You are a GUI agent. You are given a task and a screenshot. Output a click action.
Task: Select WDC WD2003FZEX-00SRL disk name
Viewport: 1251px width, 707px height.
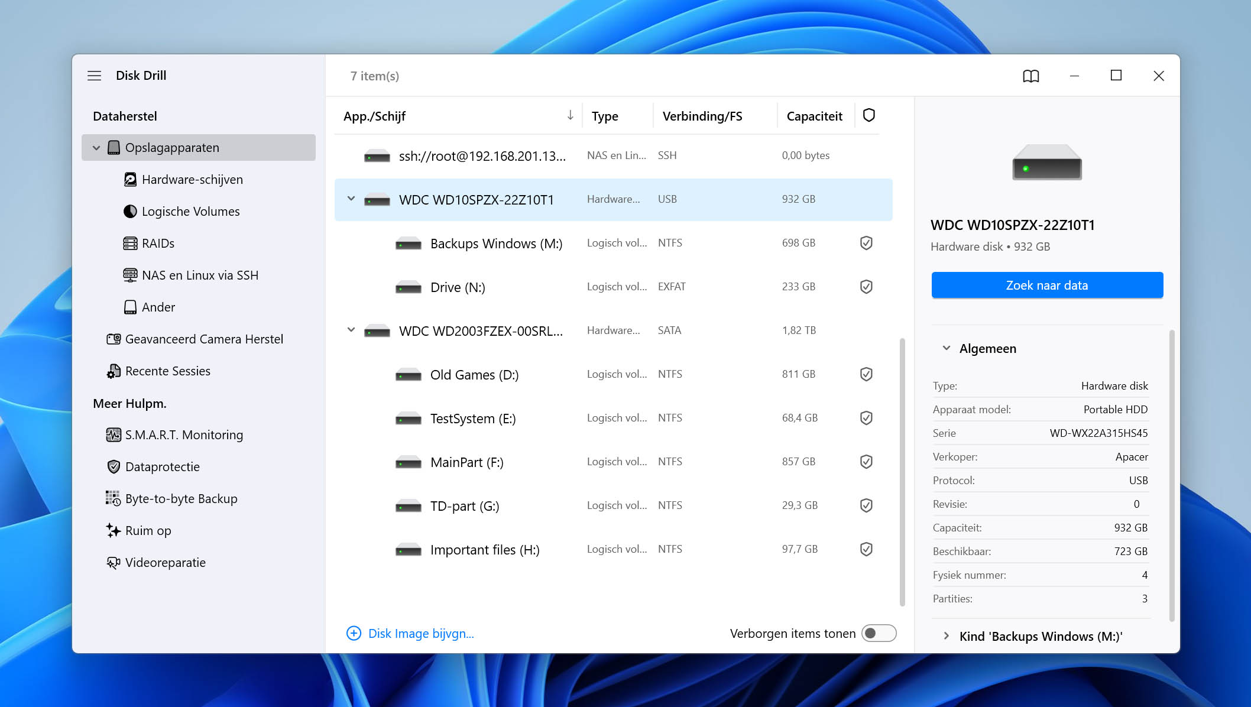481,331
